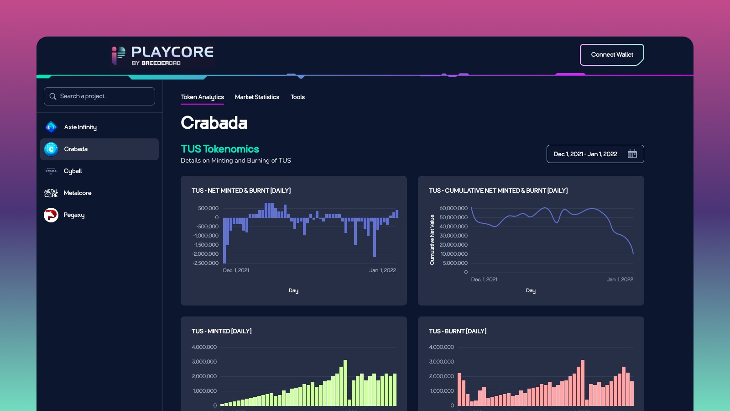Open the Tools tab
Image resolution: width=730 pixels, height=411 pixels.
(297, 97)
